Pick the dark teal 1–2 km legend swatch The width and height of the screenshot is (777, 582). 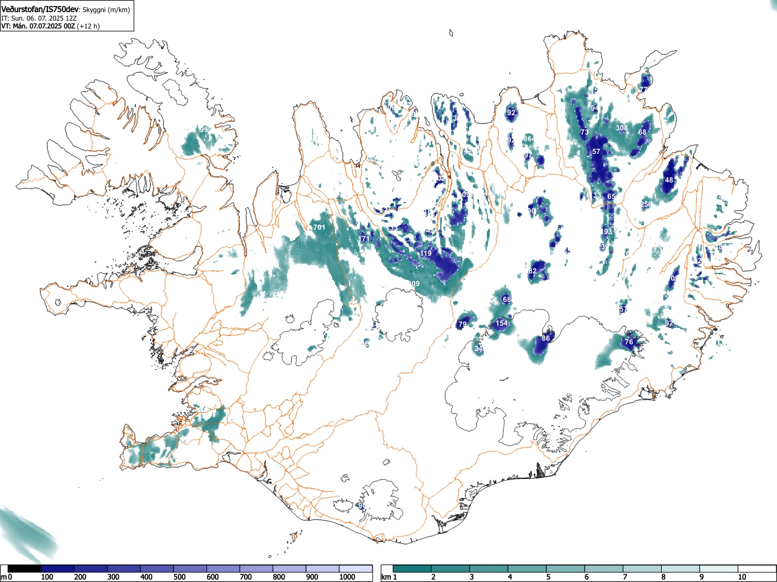click(413, 569)
